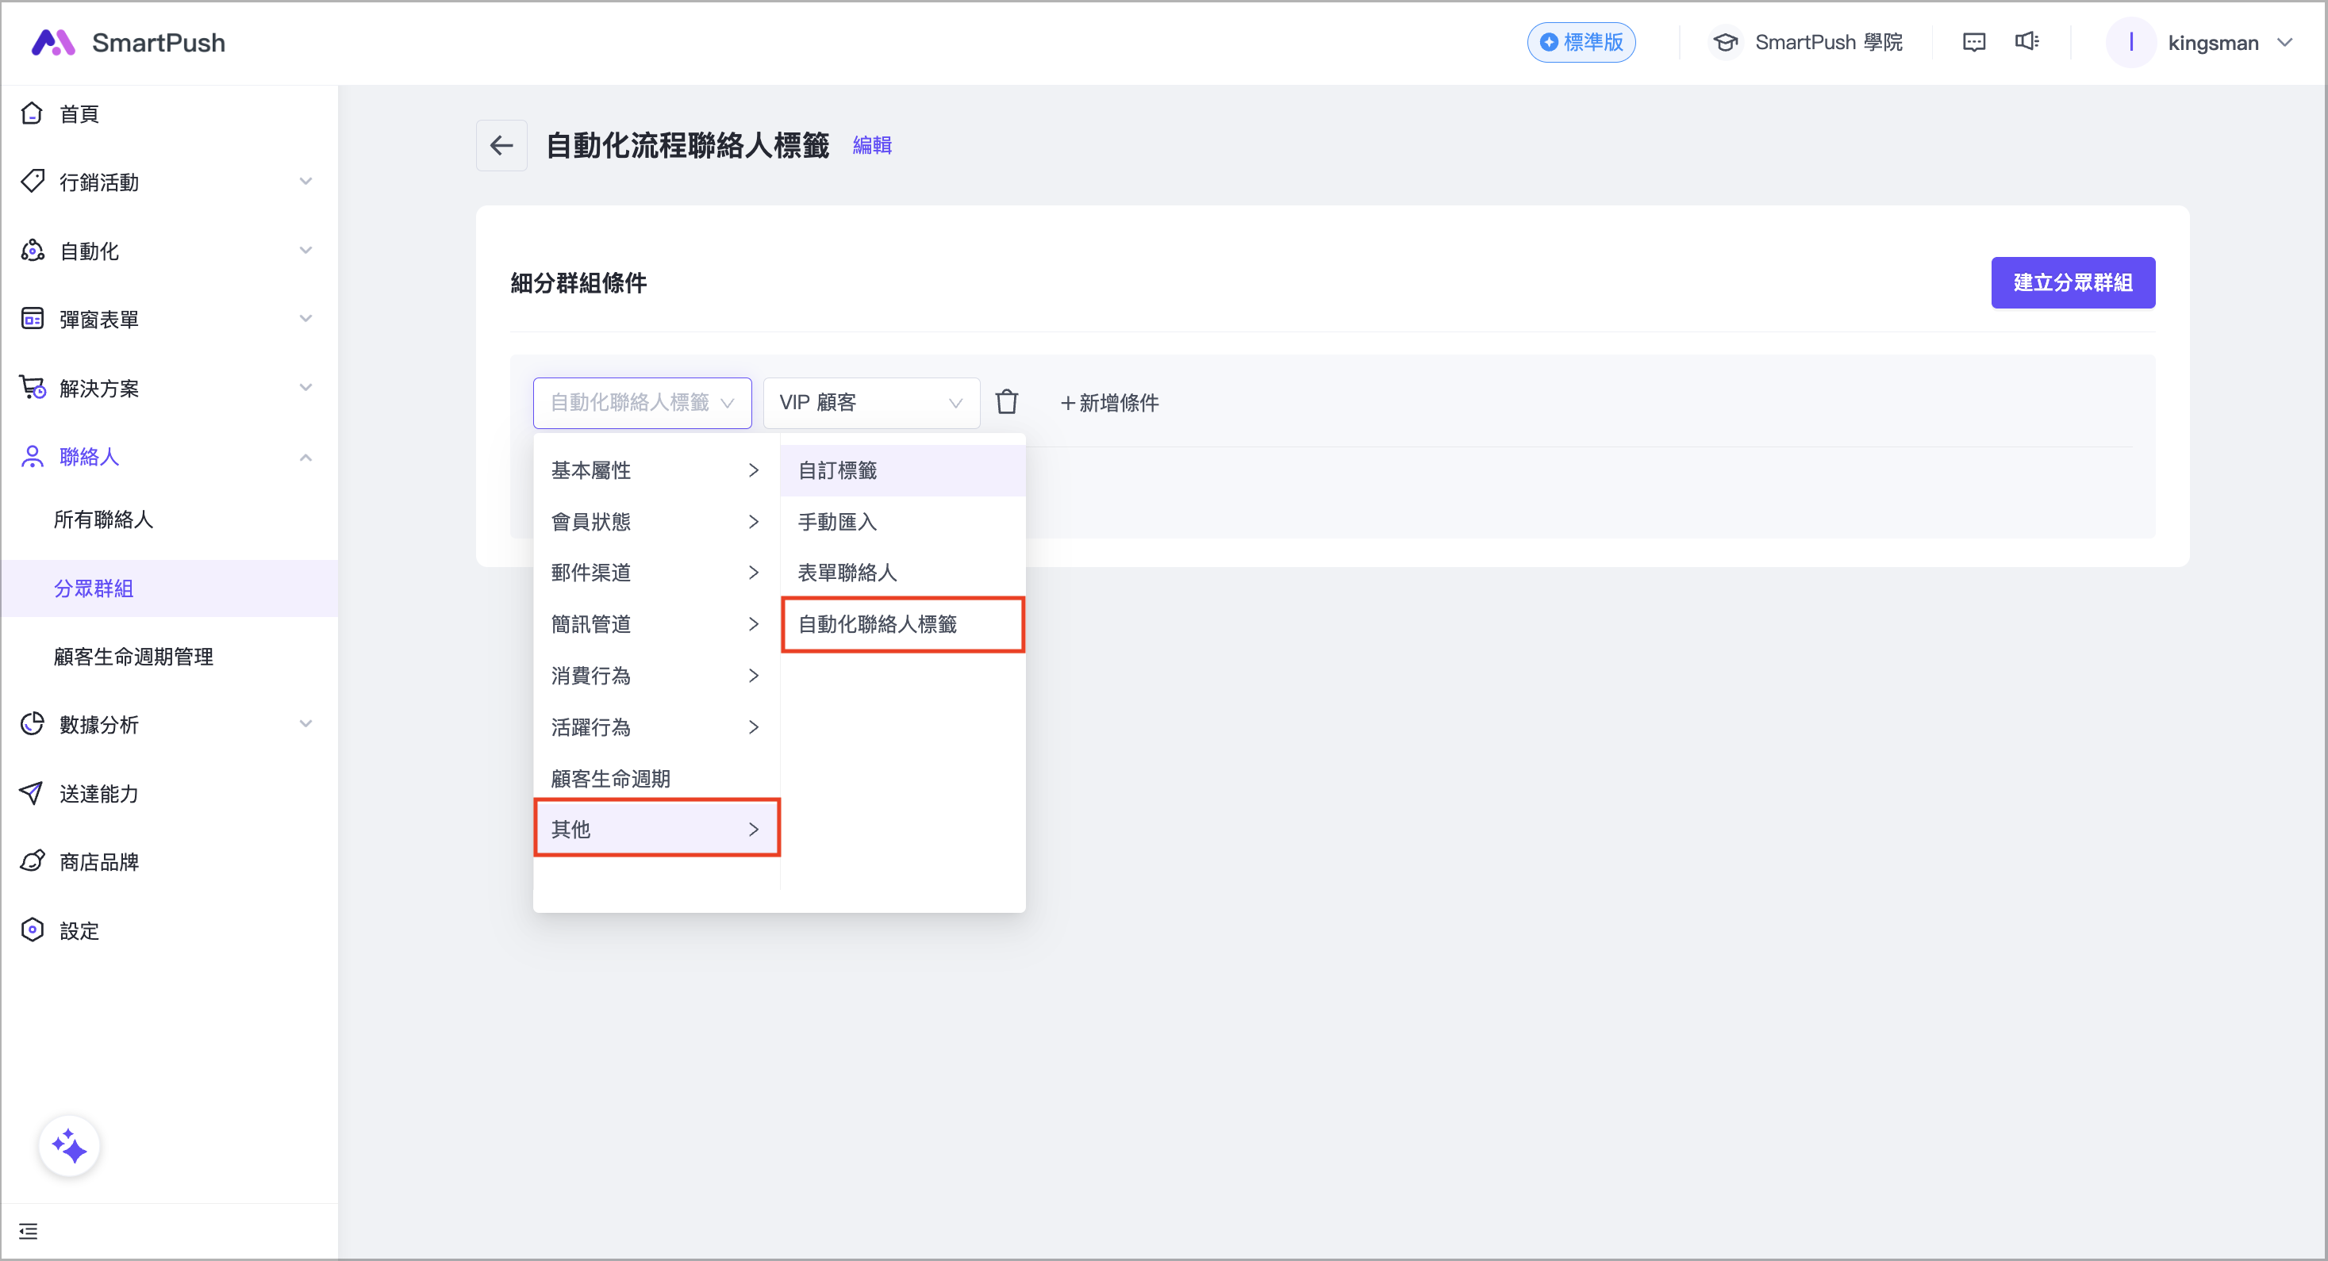
Task: Open the AI sparkle assistant button
Action: coord(69,1145)
